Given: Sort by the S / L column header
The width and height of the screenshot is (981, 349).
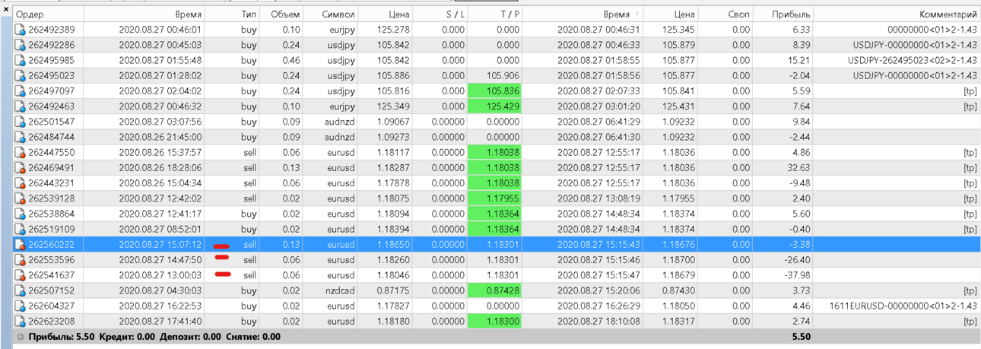Looking at the screenshot, I should pos(441,14).
